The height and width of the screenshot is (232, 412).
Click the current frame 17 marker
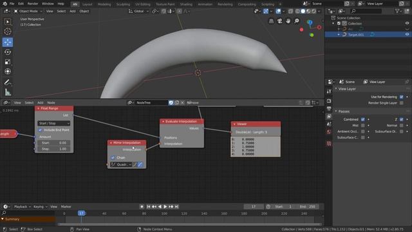[82, 213]
